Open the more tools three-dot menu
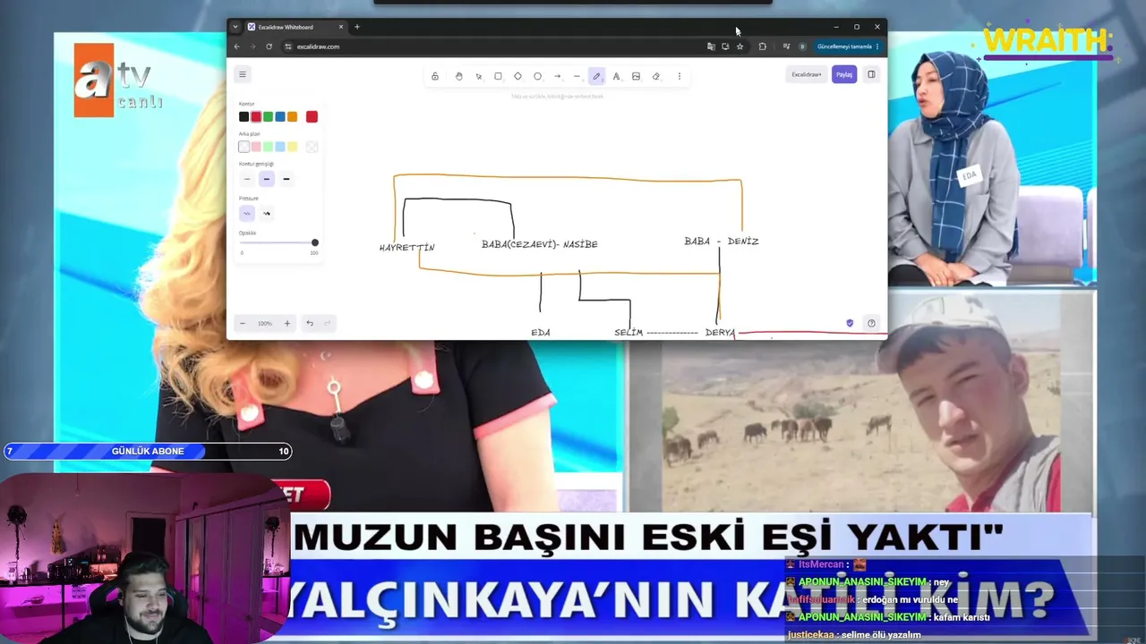The image size is (1146, 644). [679, 76]
